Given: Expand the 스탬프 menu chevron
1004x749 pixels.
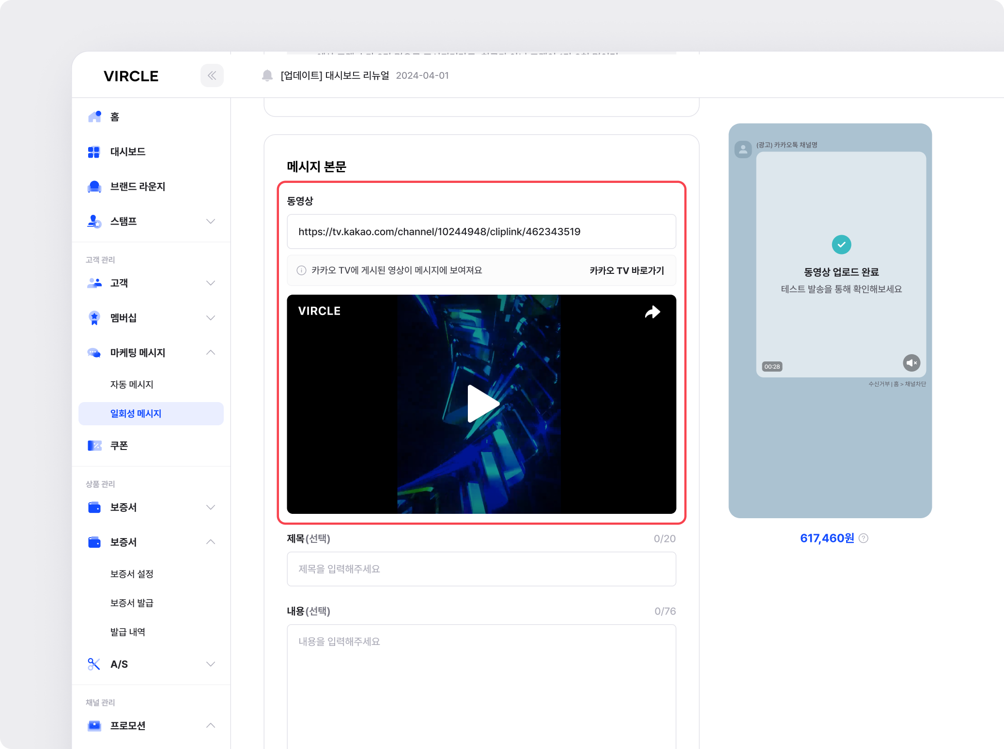Looking at the screenshot, I should pos(210,222).
